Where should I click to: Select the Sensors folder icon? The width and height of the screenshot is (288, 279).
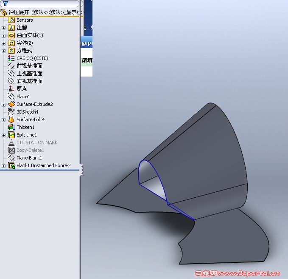[x=11, y=20]
